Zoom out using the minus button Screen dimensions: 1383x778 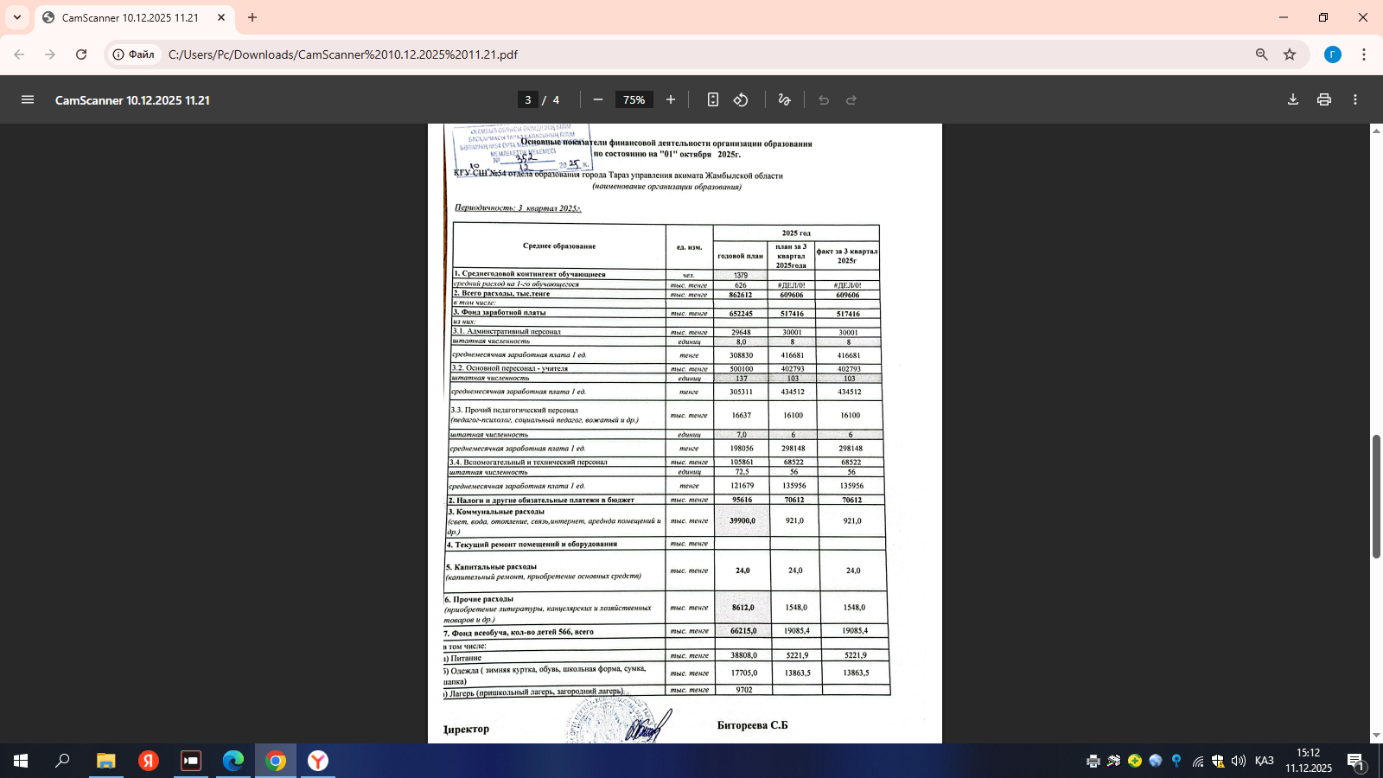click(x=598, y=100)
